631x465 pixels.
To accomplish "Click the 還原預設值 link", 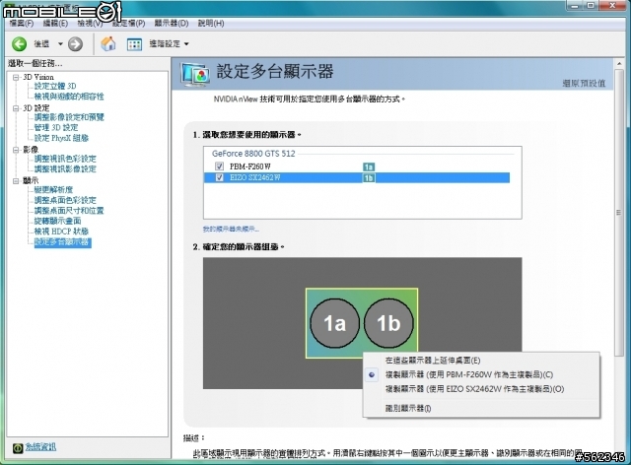I will tap(584, 84).
